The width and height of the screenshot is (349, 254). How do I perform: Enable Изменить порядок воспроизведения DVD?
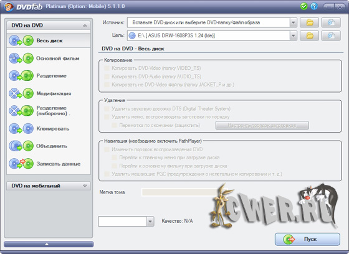[107, 149]
